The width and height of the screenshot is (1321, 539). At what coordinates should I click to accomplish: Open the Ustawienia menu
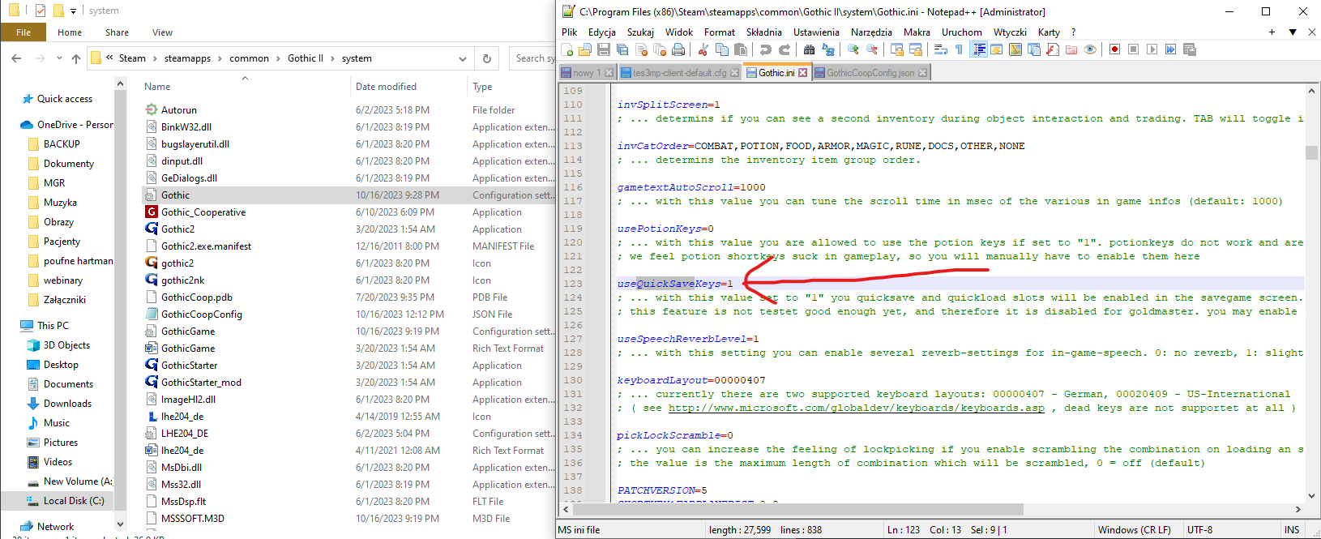(816, 32)
